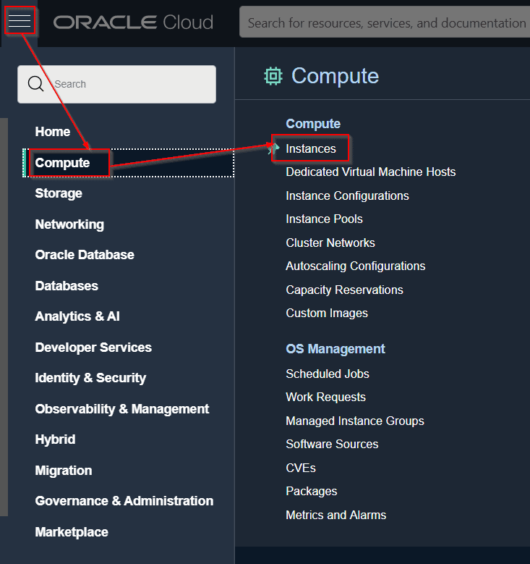Screen dimensions: 530x564
Task: Open the Marketplace category
Action: [72, 532]
